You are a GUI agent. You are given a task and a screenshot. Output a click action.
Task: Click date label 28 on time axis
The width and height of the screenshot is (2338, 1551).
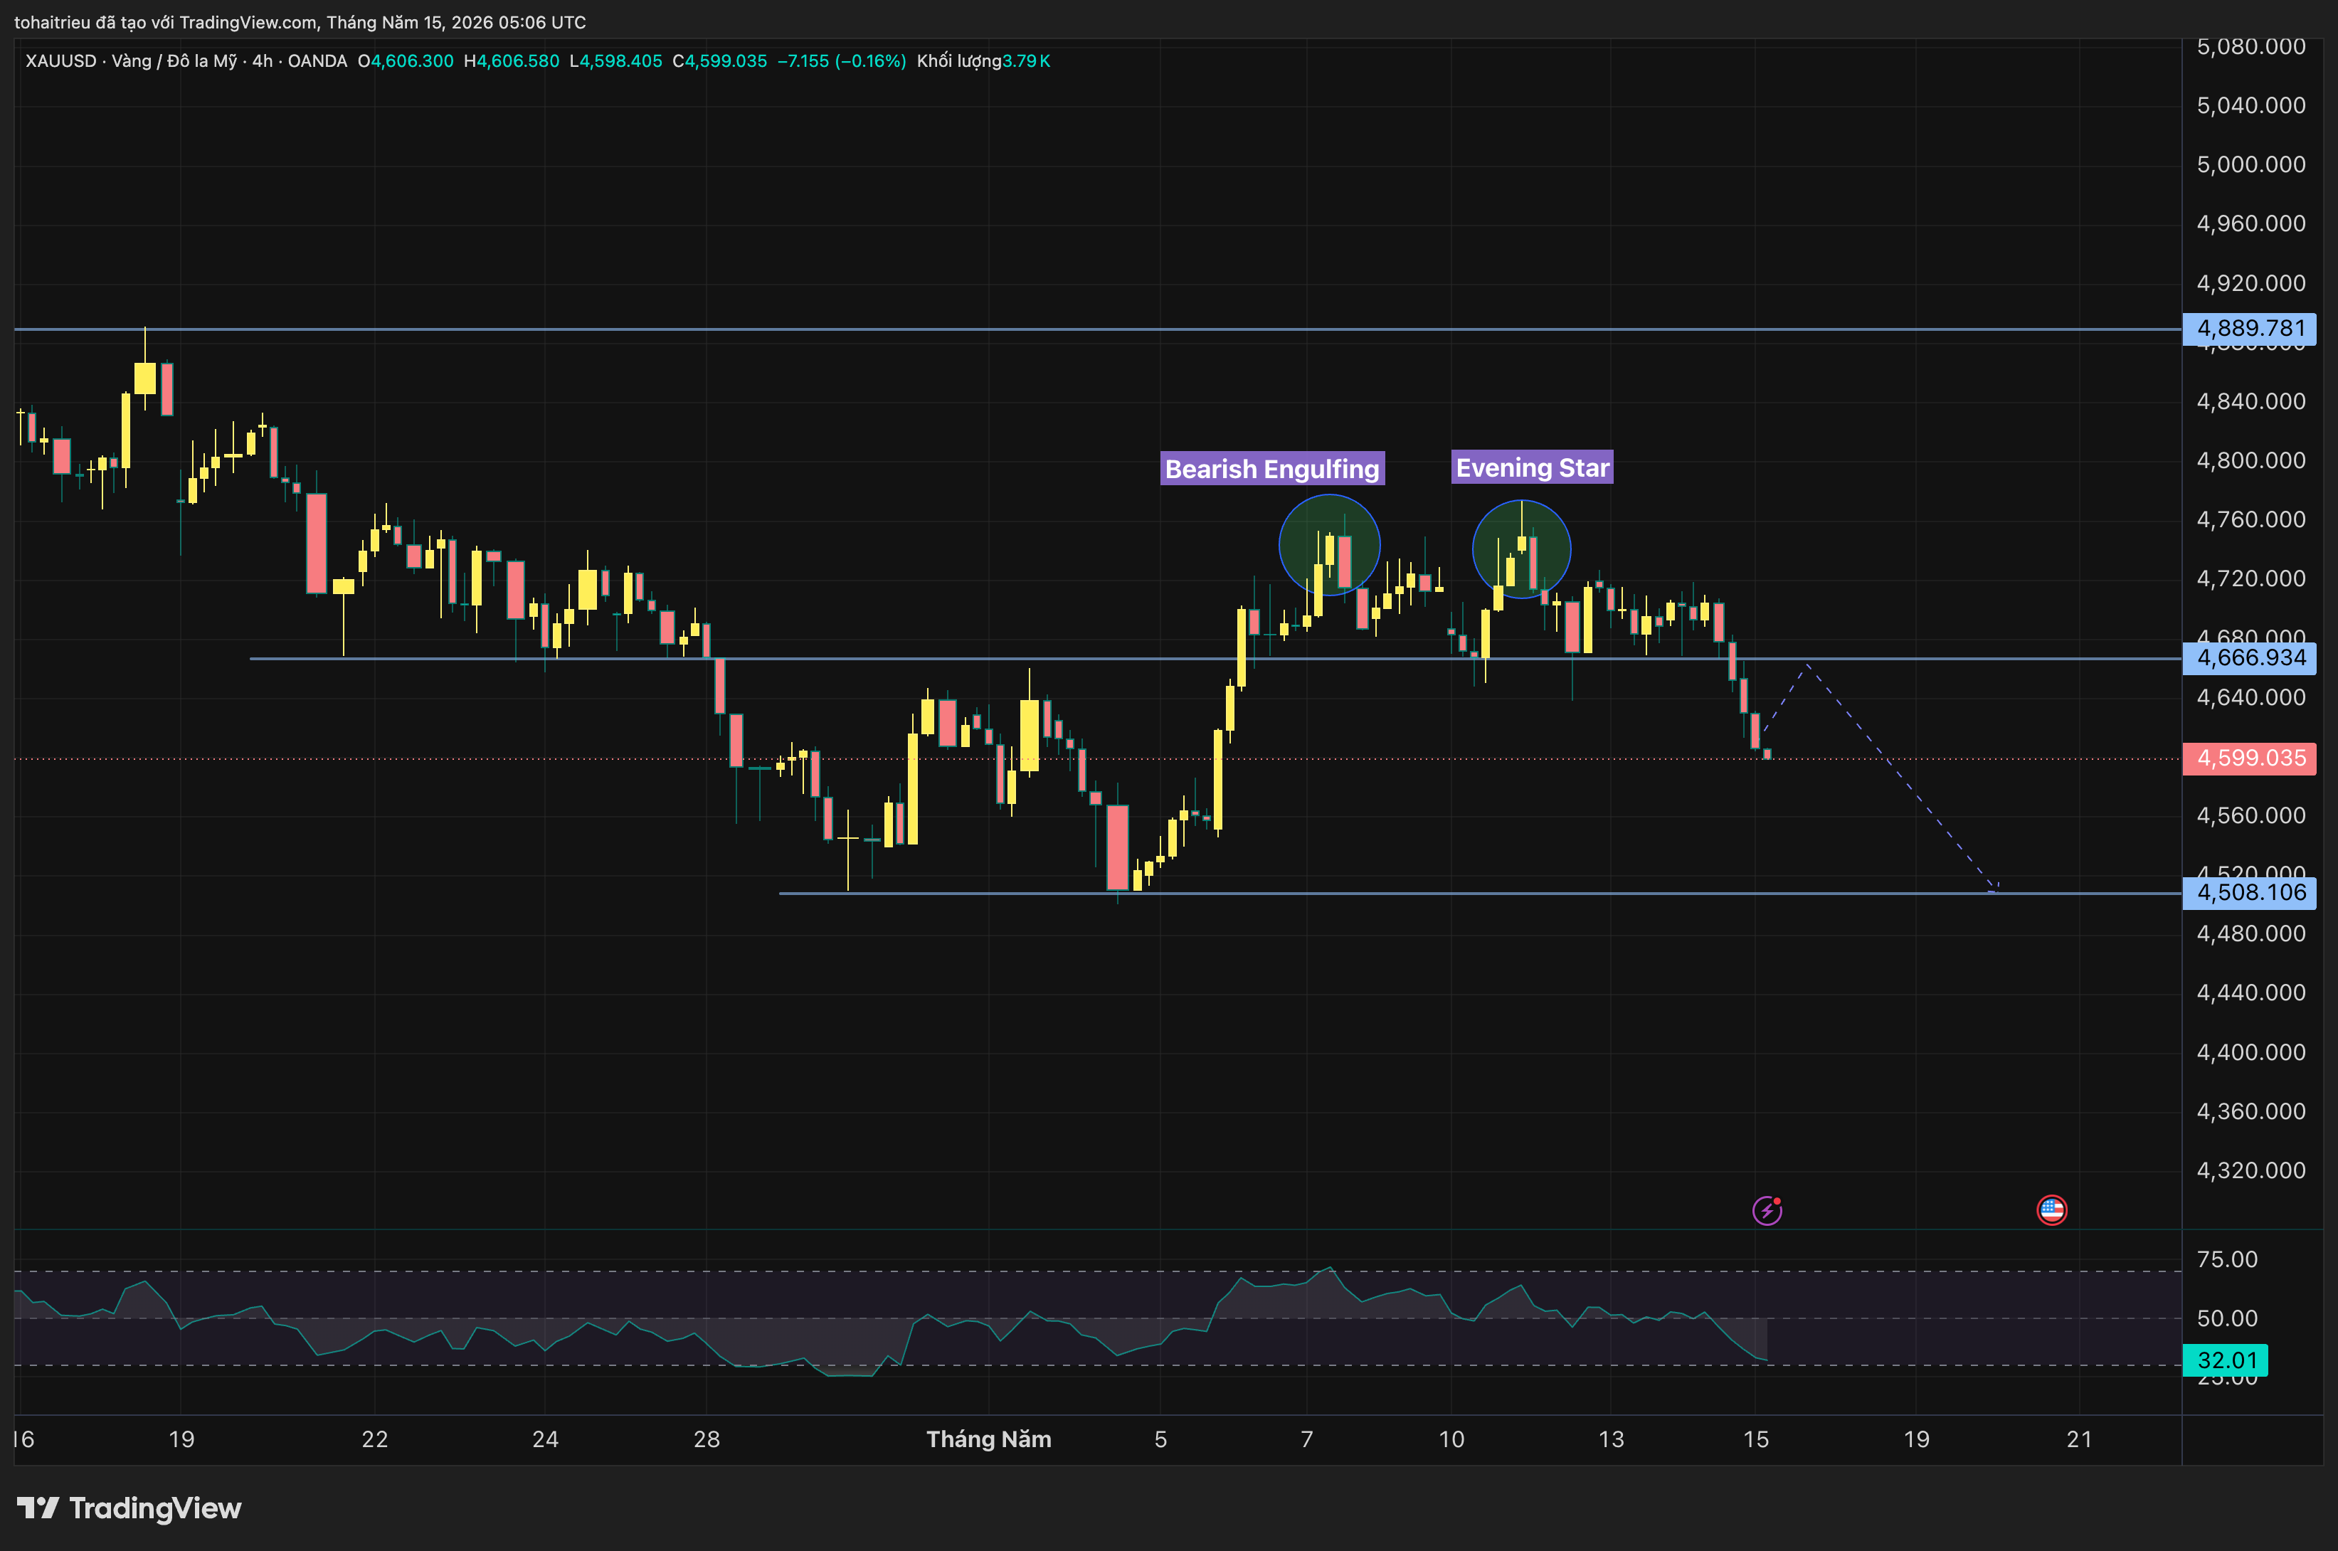706,1439
